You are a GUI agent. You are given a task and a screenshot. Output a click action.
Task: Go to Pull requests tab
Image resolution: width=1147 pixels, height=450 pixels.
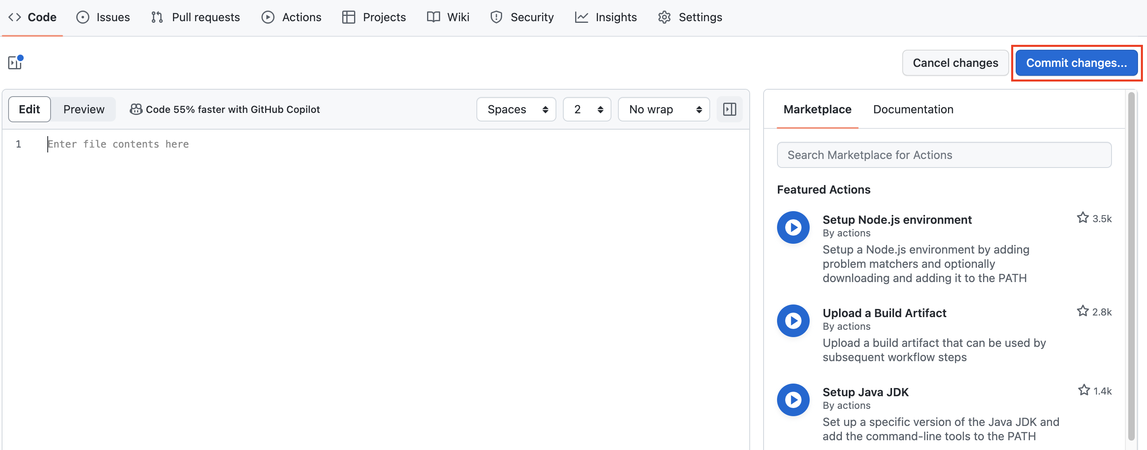(195, 17)
